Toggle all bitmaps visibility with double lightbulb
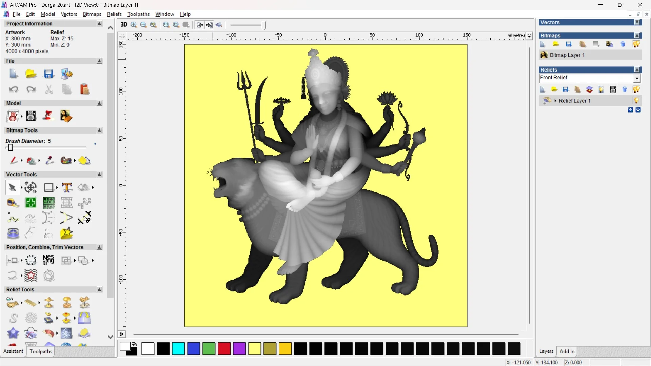The image size is (651, 366). click(636, 44)
